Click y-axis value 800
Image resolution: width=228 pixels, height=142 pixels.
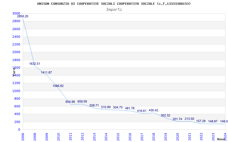pyautogui.click(x=17, y=99)
